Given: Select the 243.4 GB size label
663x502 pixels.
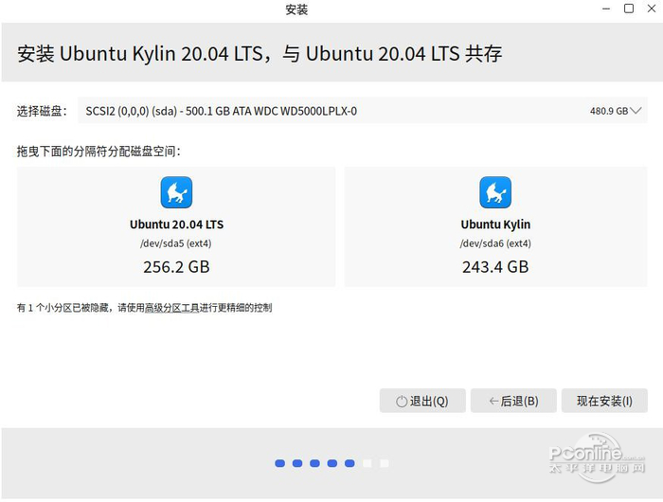Looking at the screenshot, I should tap(495, 267).
